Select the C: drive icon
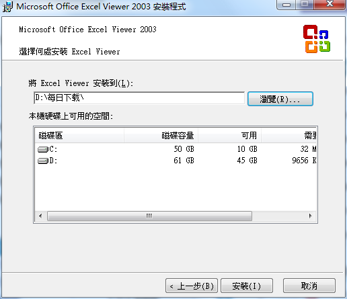The width and height of the screenshot is (347, 299). coord(43,149)
